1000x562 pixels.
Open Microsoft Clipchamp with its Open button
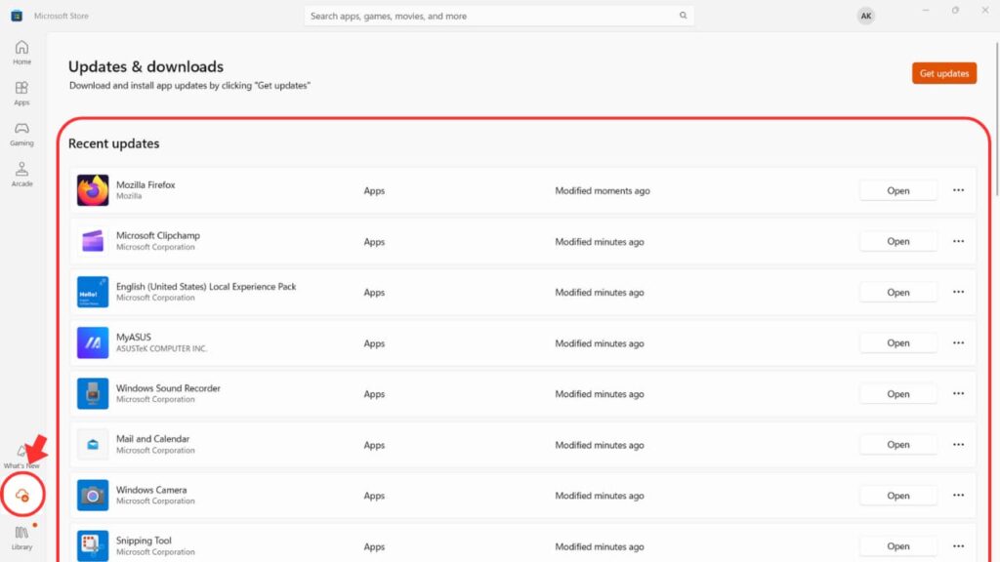click(x=898, y=242)
